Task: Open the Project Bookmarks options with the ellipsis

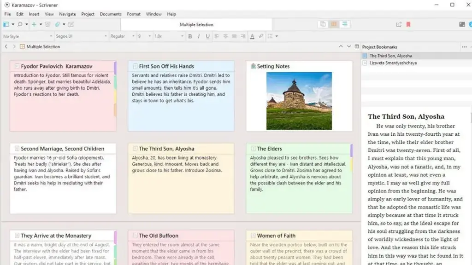Action: tap(464, 46)
